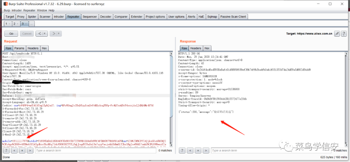Screen dimensions: 350x162
Task: Click the Server: Tengine/Aserver header line
Action: coord(194,96)
